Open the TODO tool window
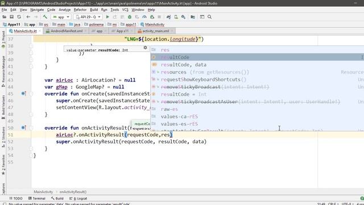 coord(16,198)
